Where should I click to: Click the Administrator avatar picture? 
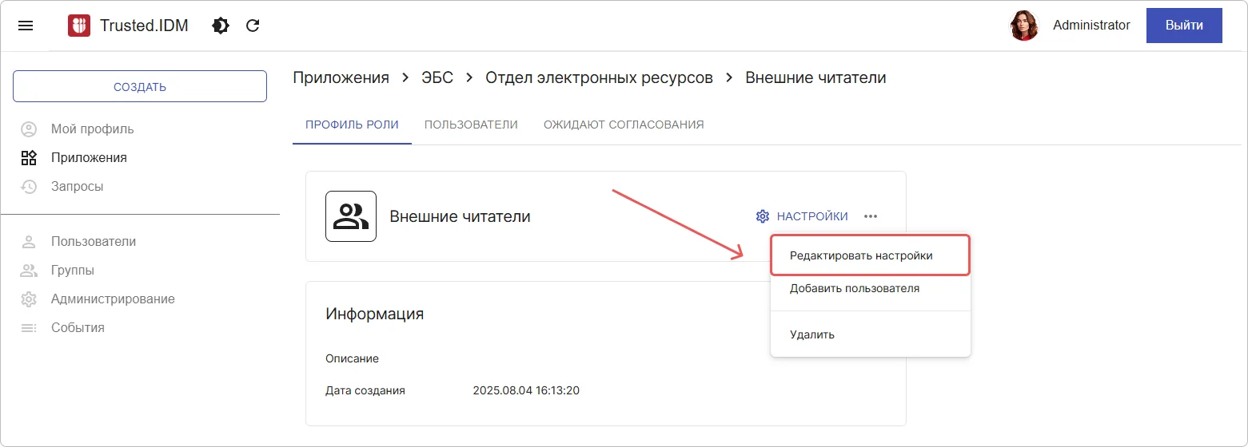1024,26
